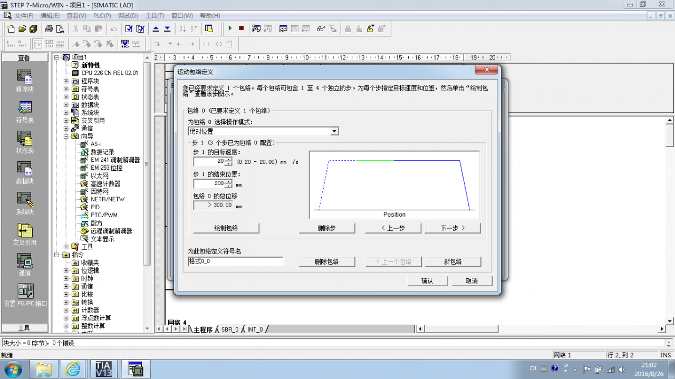This screenshot has height=379, width=675.
Task: Open the 文件(F) menu
Action: point(23,16)
